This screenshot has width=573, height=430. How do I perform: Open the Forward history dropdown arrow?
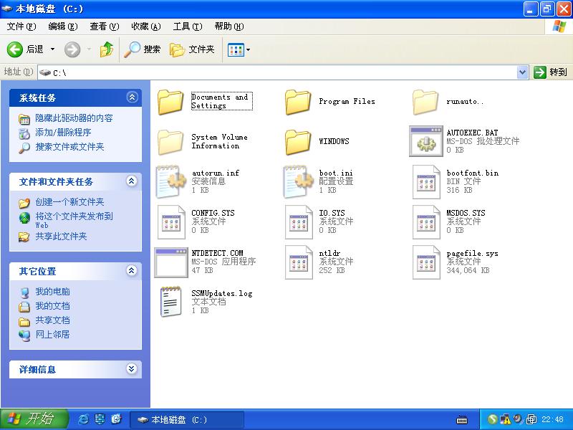pyautogui.click(x=89, y=49)
